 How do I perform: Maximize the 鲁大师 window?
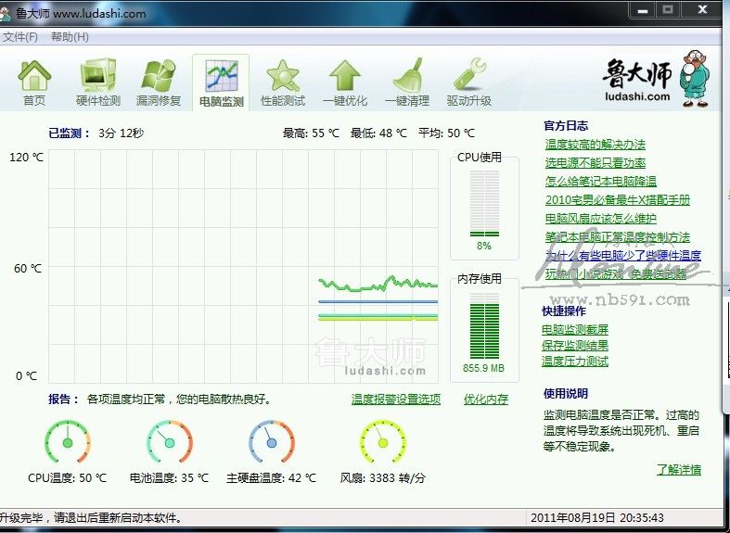[x=668, y=10]
